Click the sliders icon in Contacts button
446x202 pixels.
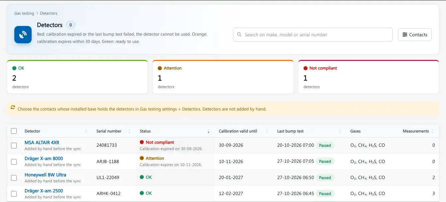pyautogui.click(x=405, y=35)
